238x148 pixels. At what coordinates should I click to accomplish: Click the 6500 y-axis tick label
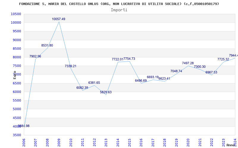point(17,83)
